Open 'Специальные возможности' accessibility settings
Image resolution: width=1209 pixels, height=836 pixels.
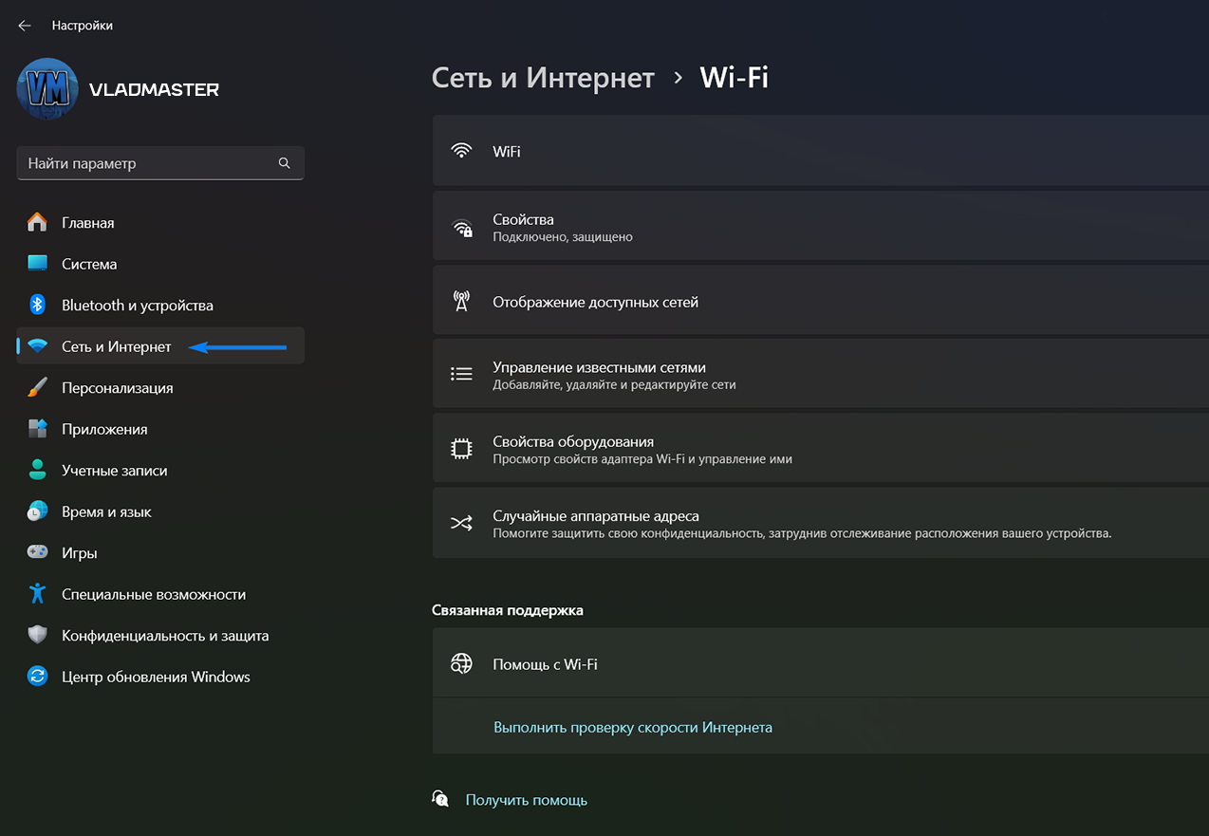154,594
